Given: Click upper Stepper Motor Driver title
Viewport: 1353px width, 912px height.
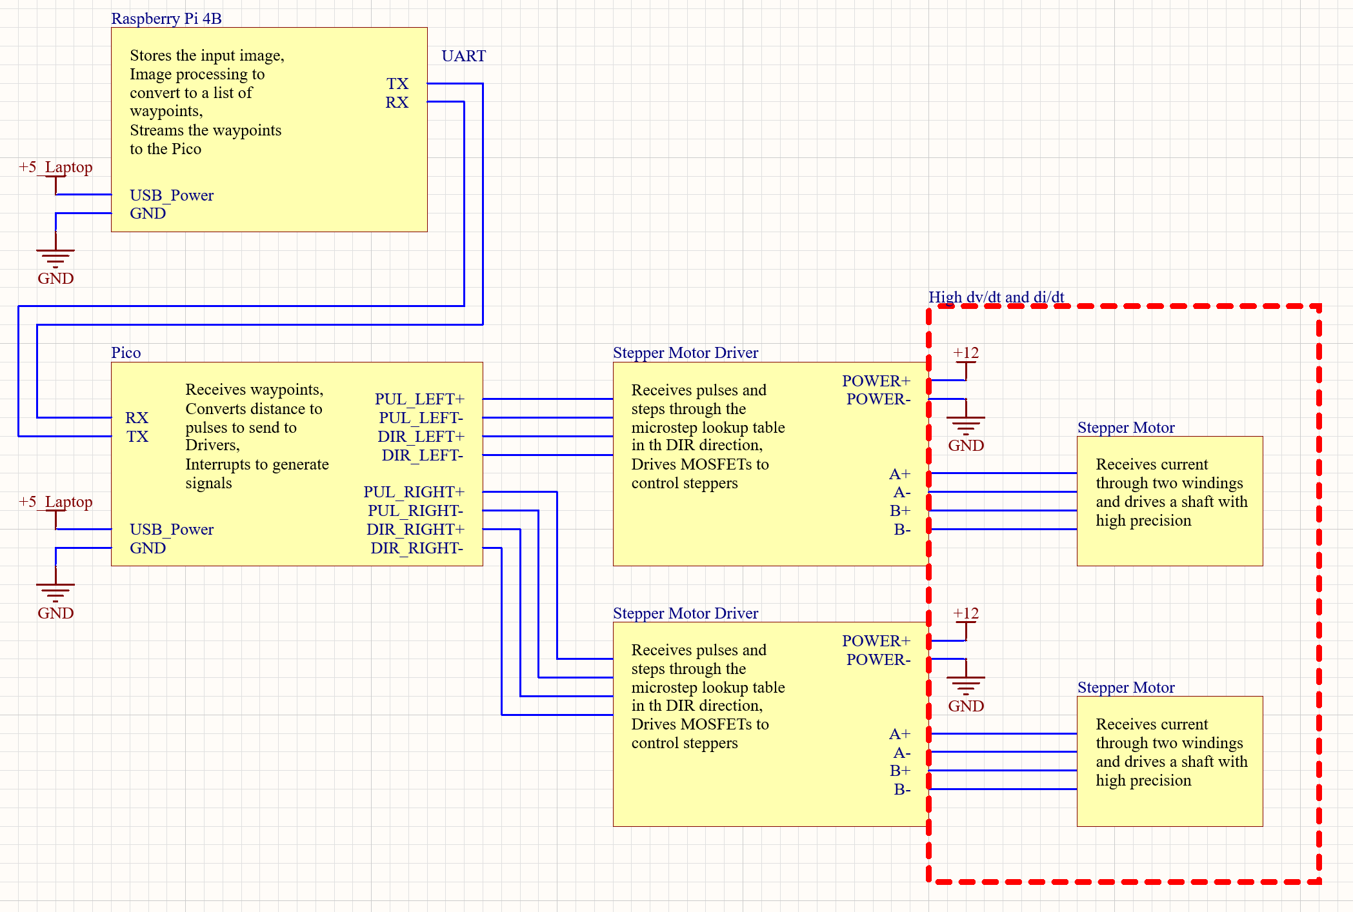Looking at the screenshot, I should (685, 353).
